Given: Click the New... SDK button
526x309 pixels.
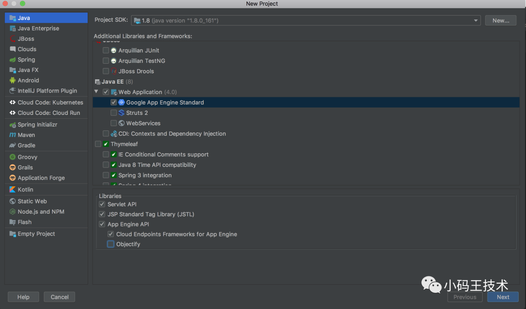Looking at the screenshot, I should (501, 20).
